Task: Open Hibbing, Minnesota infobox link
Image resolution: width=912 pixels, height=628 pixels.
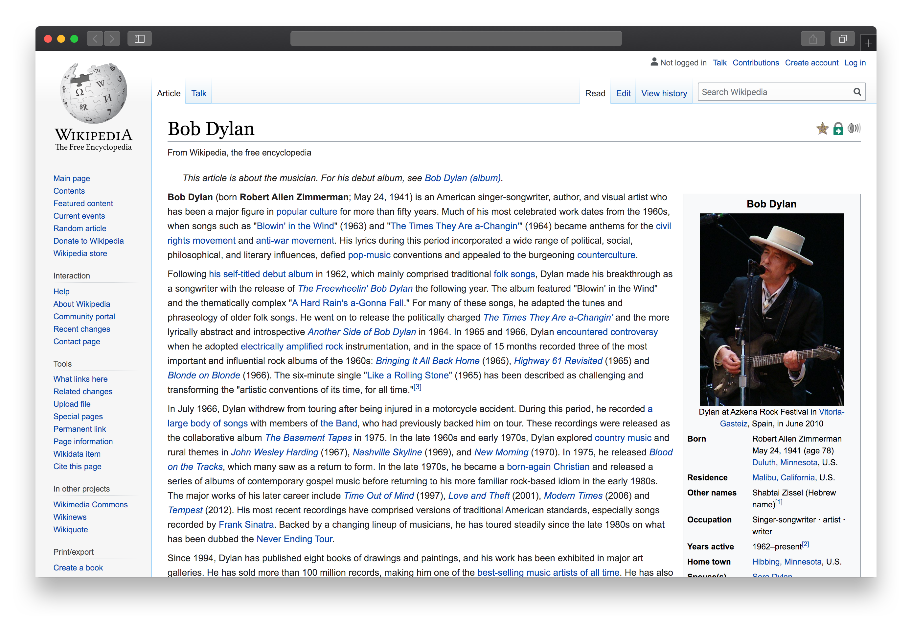Action: tap(787, 562)
